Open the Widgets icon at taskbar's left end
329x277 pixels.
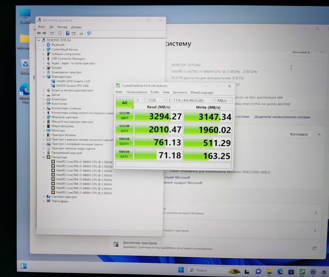click(24, 266)
